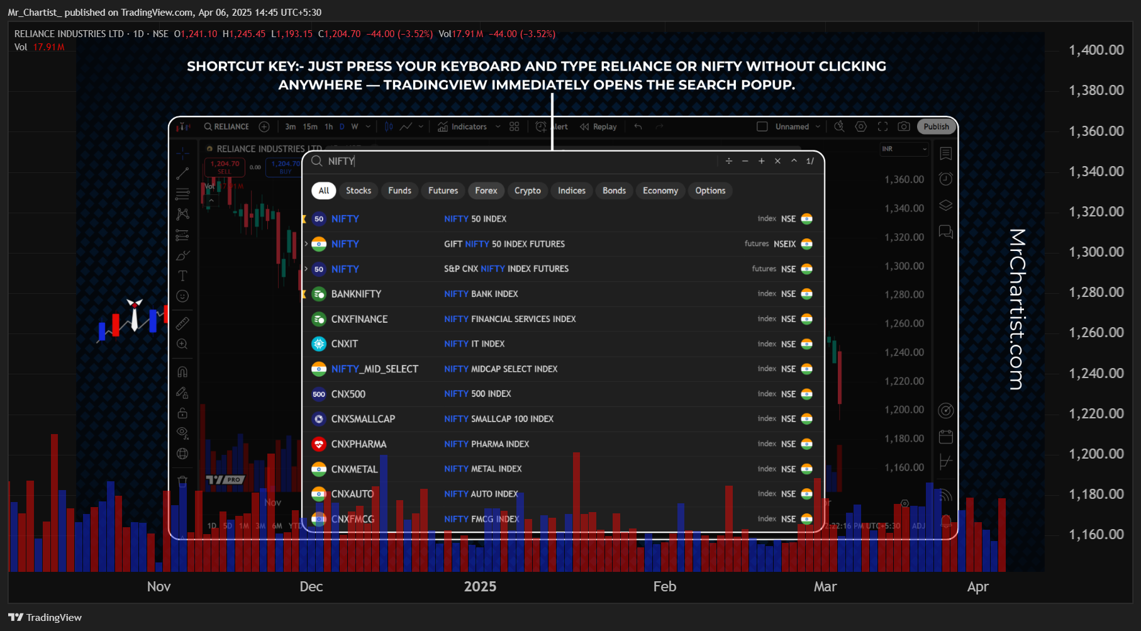Filter search results by Futures
The width and height of the screenshot is (1141, 631).
tap(443, 191)
